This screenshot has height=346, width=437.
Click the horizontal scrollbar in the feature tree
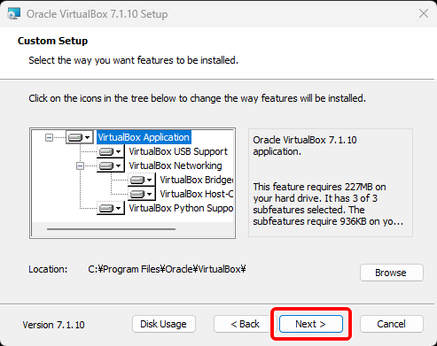coord(111,229)
